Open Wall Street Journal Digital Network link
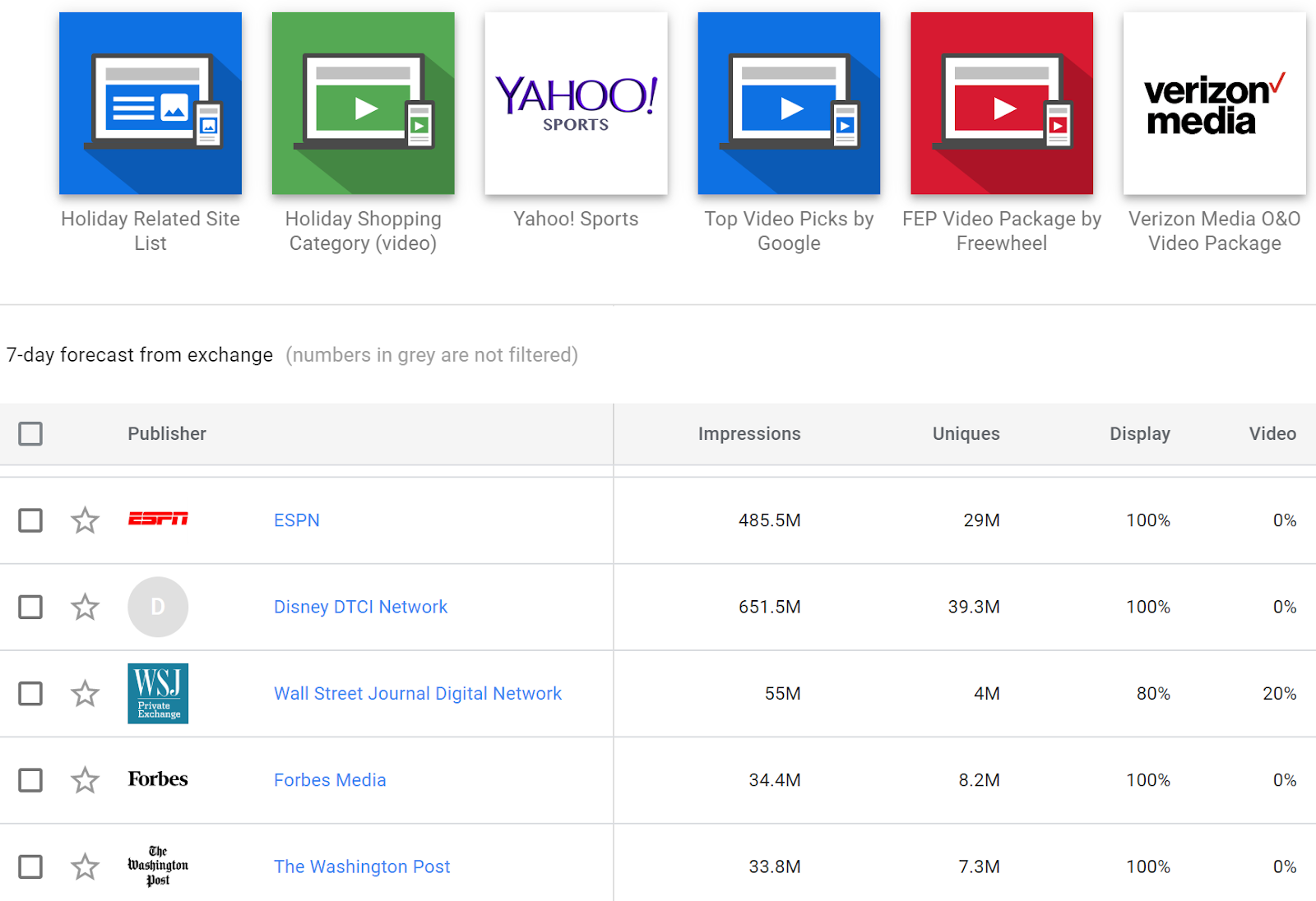Viewport: 1316px width, 901px height. (x=418, y=693)
